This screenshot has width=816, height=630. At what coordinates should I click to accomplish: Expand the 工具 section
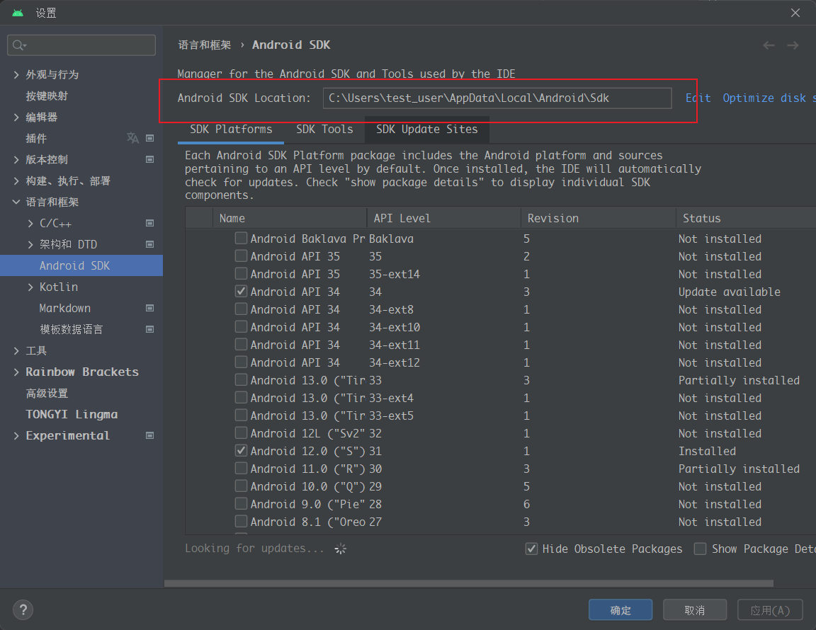click(x=16, y=350)
